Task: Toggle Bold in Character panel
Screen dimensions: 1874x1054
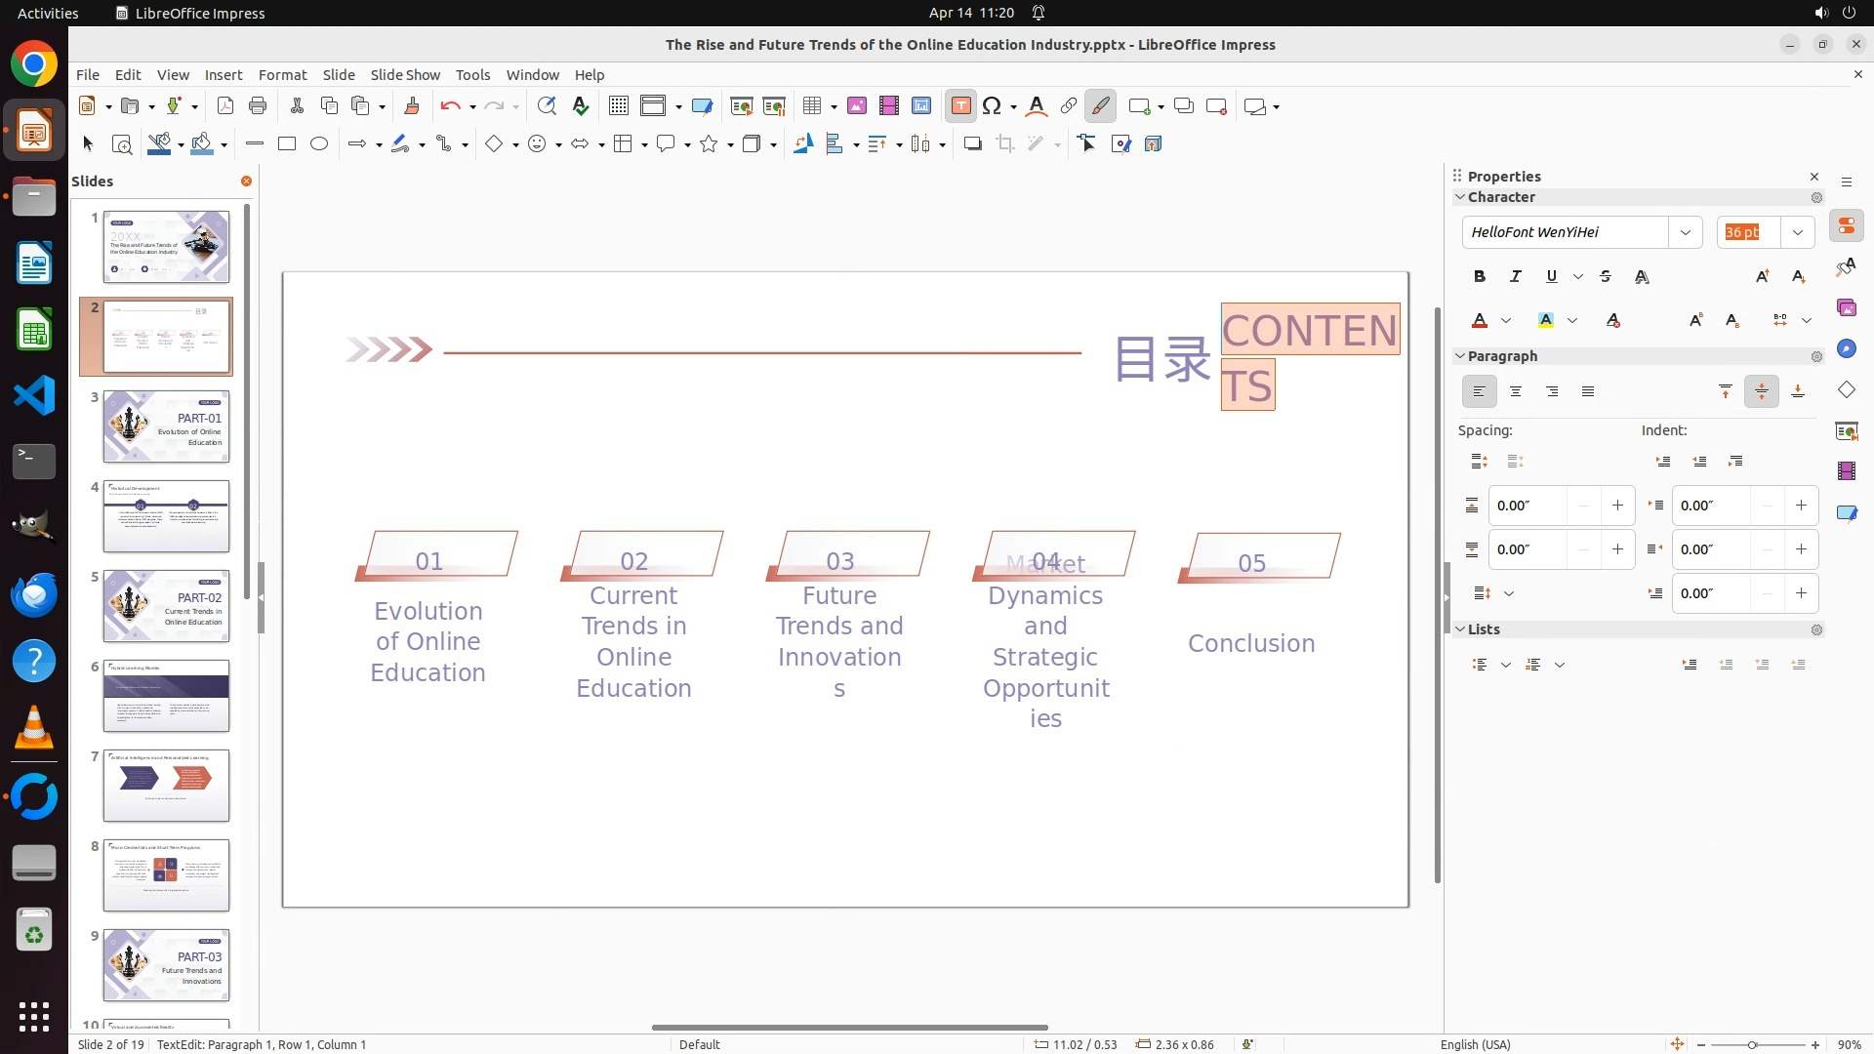Action: coord(1480,277)
